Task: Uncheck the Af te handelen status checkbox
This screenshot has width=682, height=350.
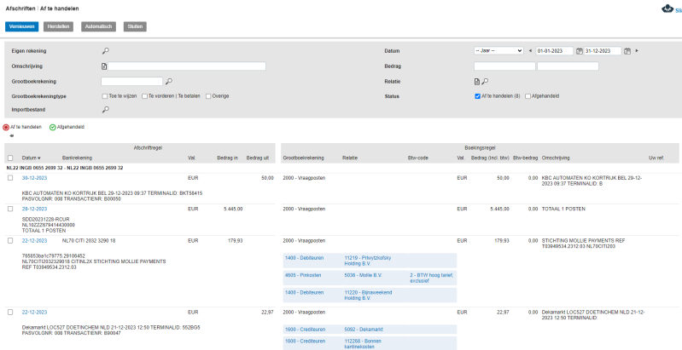Action: [478, 96]
